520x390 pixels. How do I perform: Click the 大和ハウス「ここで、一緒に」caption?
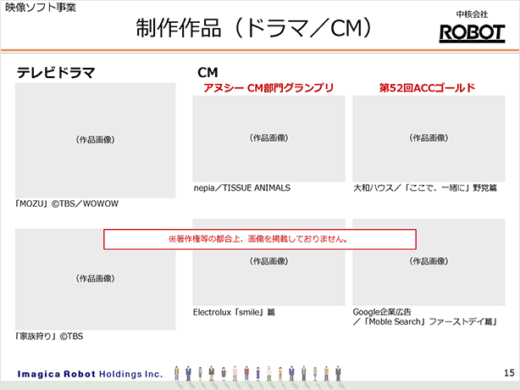point(425,188)
